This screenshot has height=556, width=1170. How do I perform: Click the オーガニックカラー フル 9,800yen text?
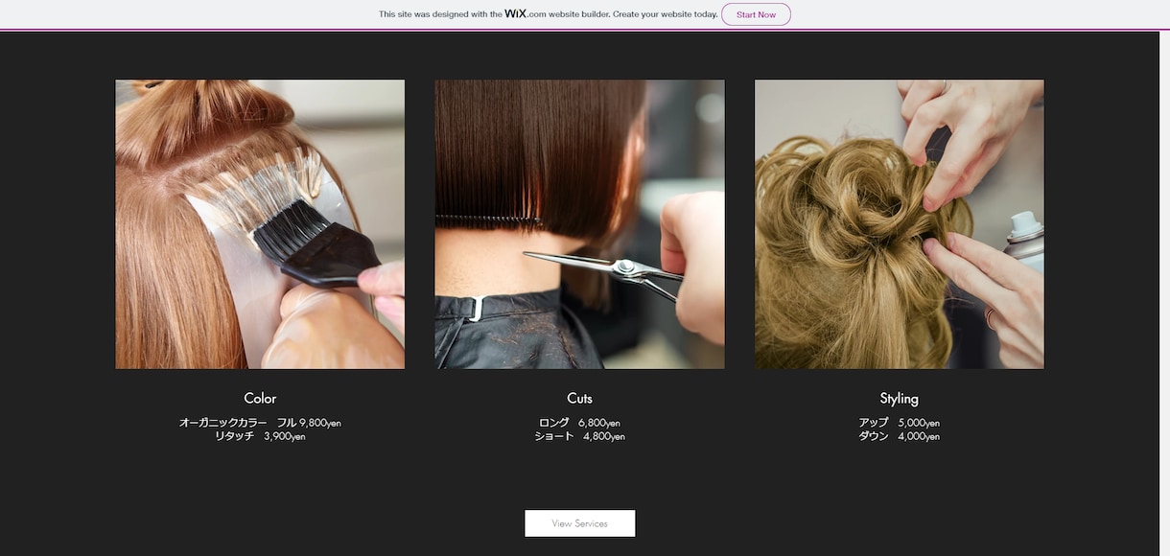point(260,423)
